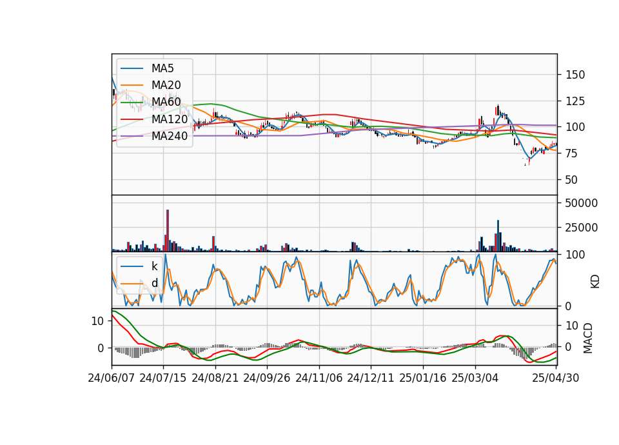Click the MA60 legend label
Screen dimensions: 619x445
coord(166,103)
